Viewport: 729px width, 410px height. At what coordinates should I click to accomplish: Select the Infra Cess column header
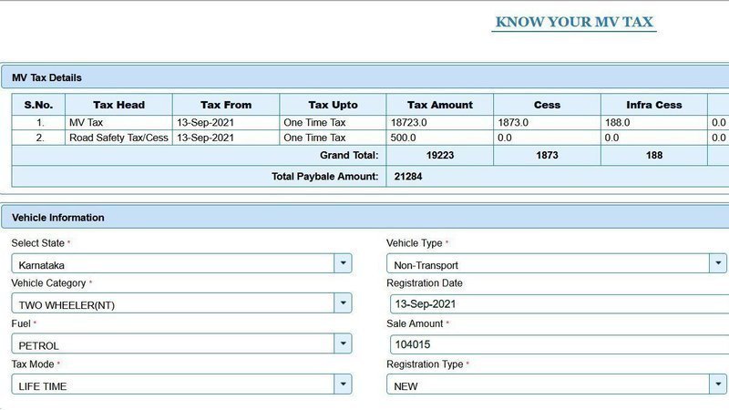coord(653,105)
